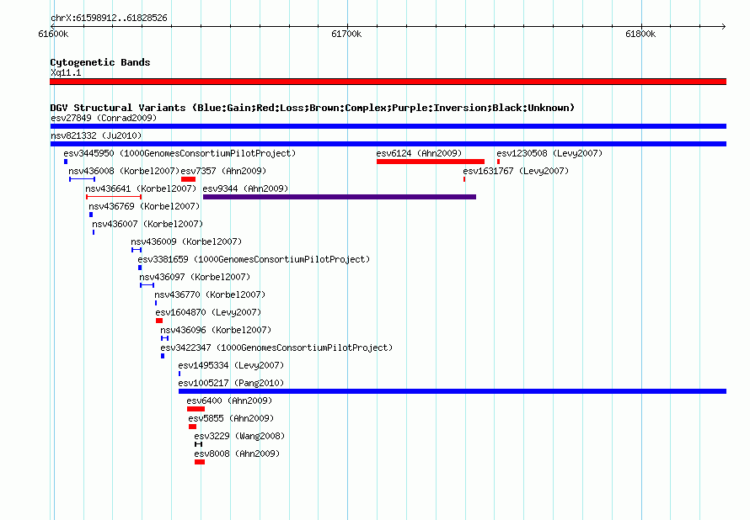
Task: Open the esv9344 (Ahn2009) label
Action: click(x=245, y=188)
